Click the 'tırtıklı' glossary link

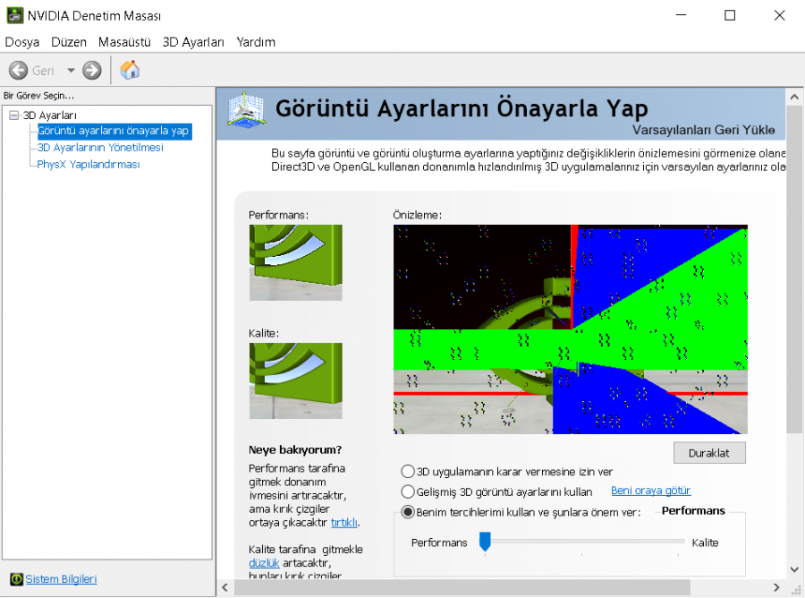[344, 523]
